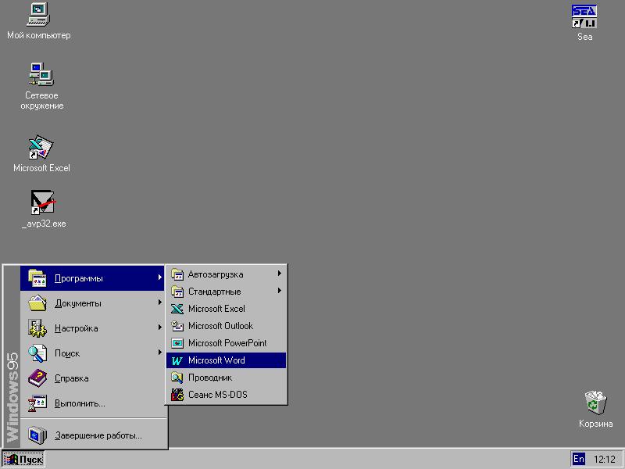
Task: Click the Стандартные folder icon in submenu
Action: (x=177, y=292)
